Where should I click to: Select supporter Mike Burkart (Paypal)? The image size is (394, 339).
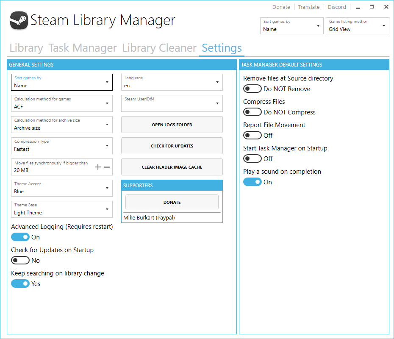pos(149,218)
